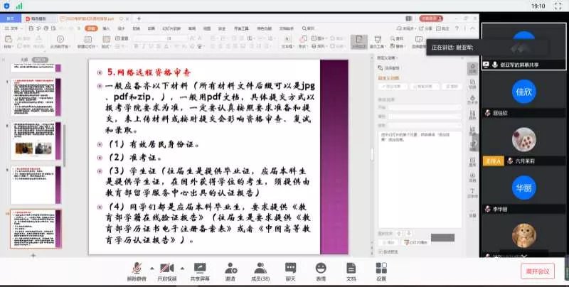
Task: Click the 首页 home tab in WPS
Action: point(11,18)
